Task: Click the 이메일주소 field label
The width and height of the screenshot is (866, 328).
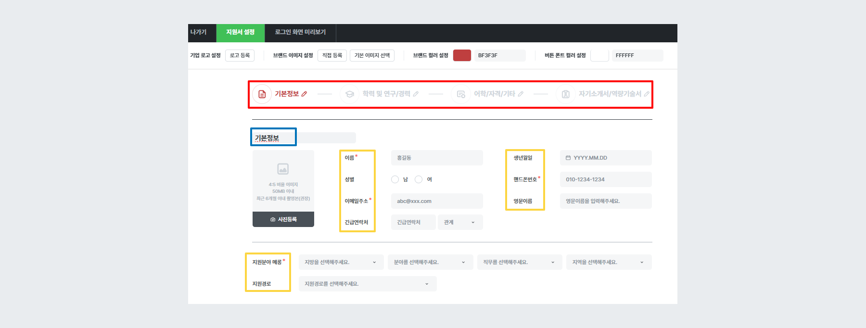Action: pyautogui.click(x=357, y=201)
